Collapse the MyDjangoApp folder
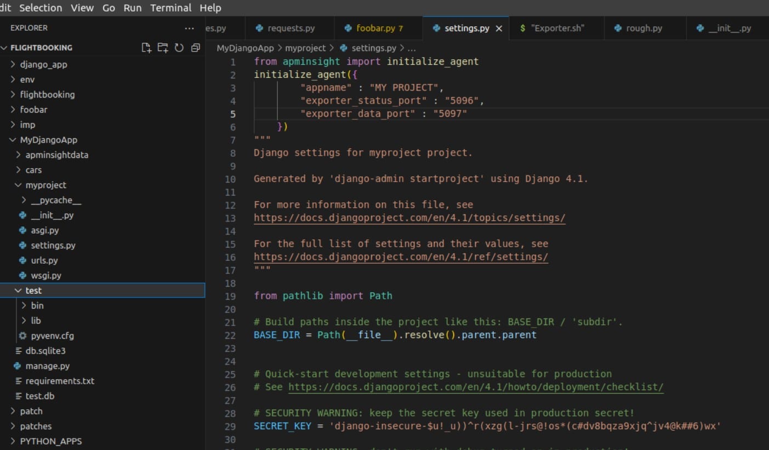The height and width of the screenshot is (450, 769). click(x=13, y=140)
